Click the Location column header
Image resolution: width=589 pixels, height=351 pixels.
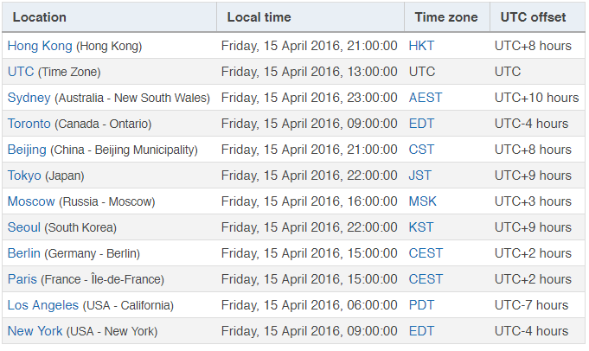pyautogui.click(x=40, y=17)
